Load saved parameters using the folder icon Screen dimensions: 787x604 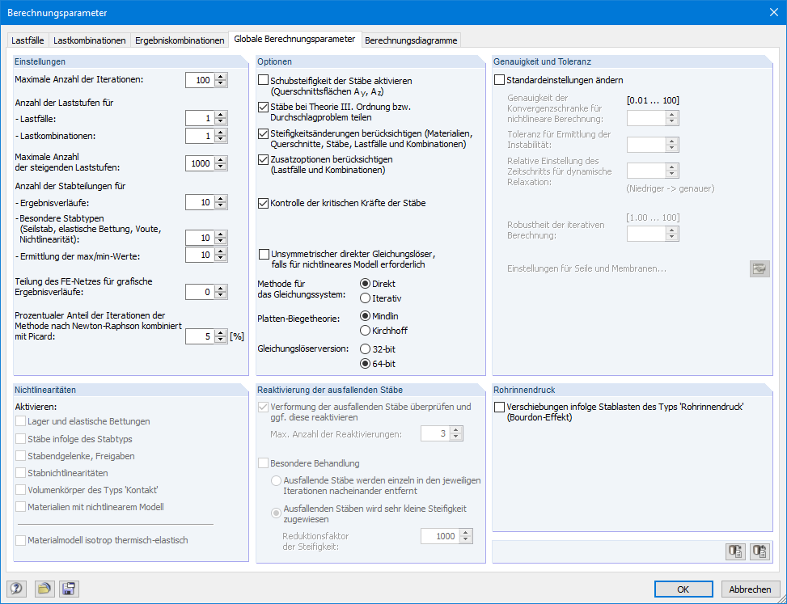tap(45, 589)
